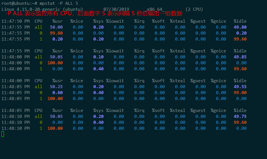Select the 50.00 %usr value

tap(56, 27)
